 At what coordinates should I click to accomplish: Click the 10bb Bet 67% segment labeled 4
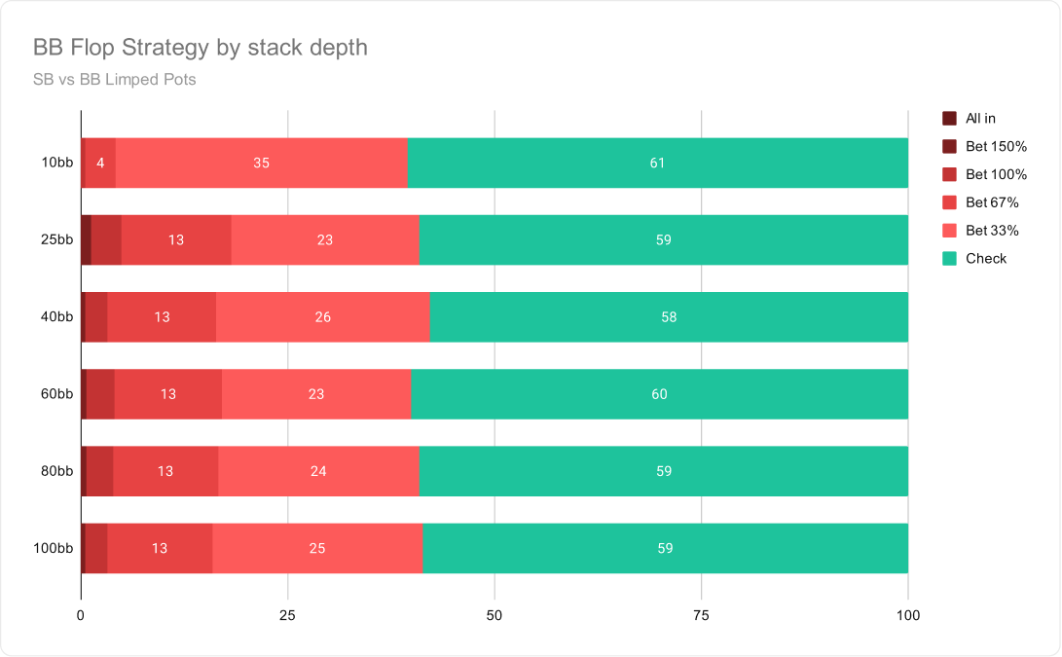click(100, 163)
